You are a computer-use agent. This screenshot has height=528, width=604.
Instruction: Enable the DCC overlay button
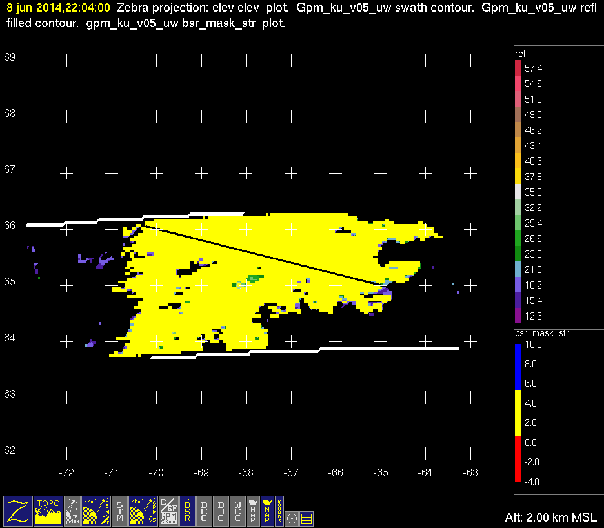tap(204, 511)
